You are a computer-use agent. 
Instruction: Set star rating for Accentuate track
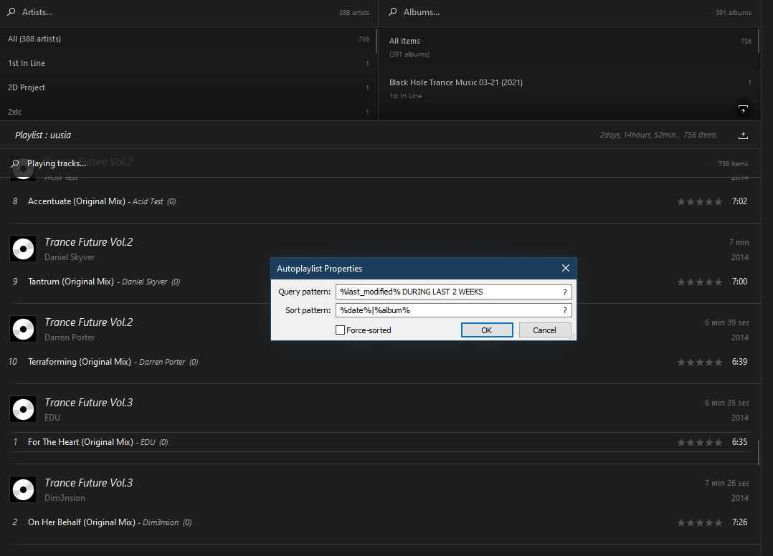pos(700,201)
